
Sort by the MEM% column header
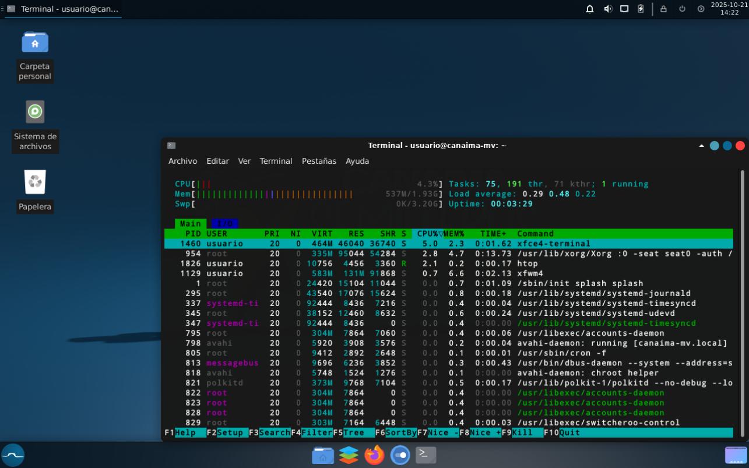click(x=454, y=234)
